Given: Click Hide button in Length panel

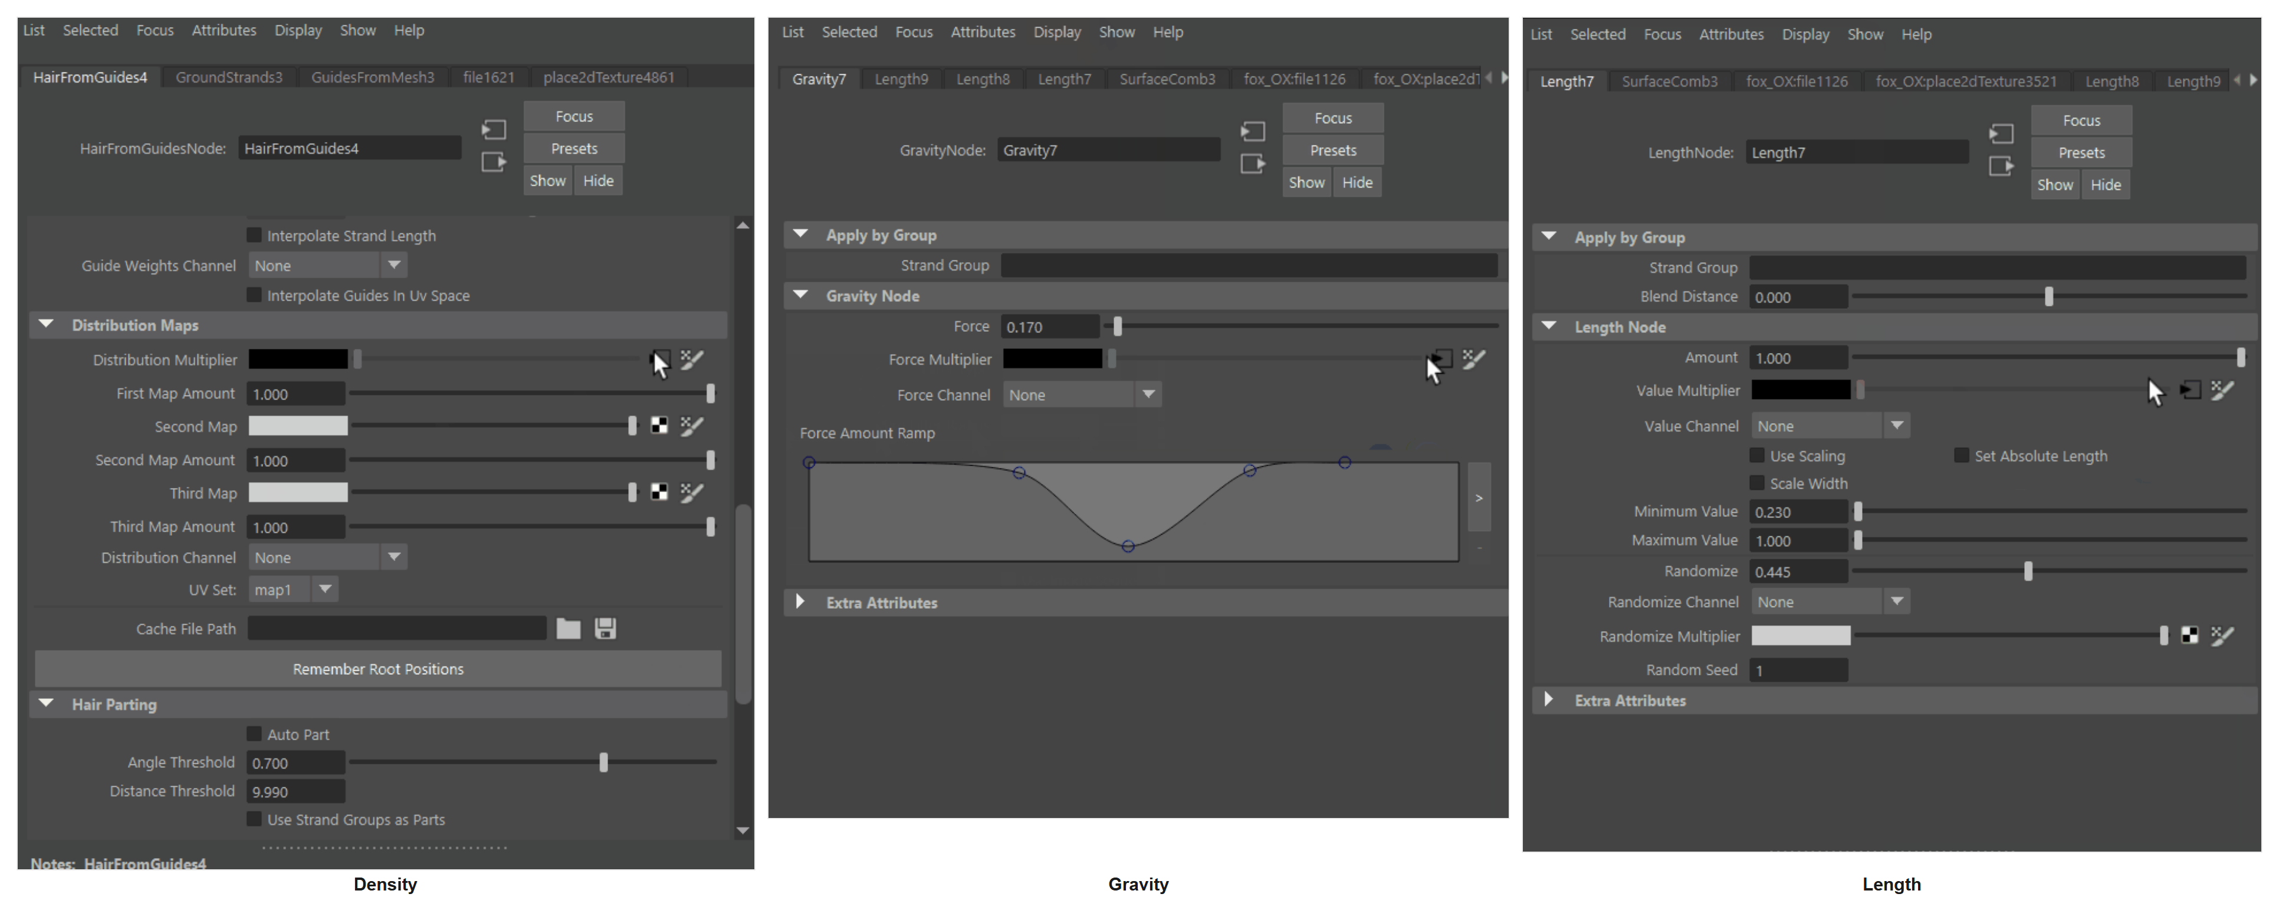Looking at the screenshot, I should click(x=2106, y=185).
